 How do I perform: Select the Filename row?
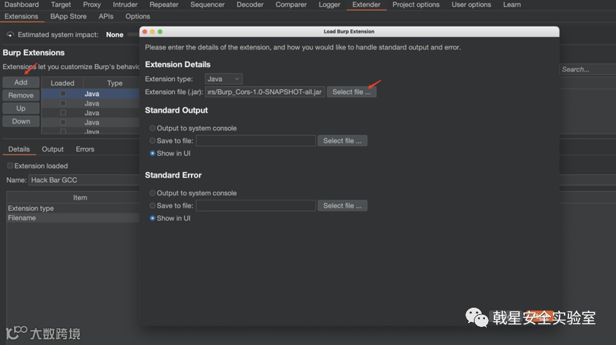click(x=73, y=218)
